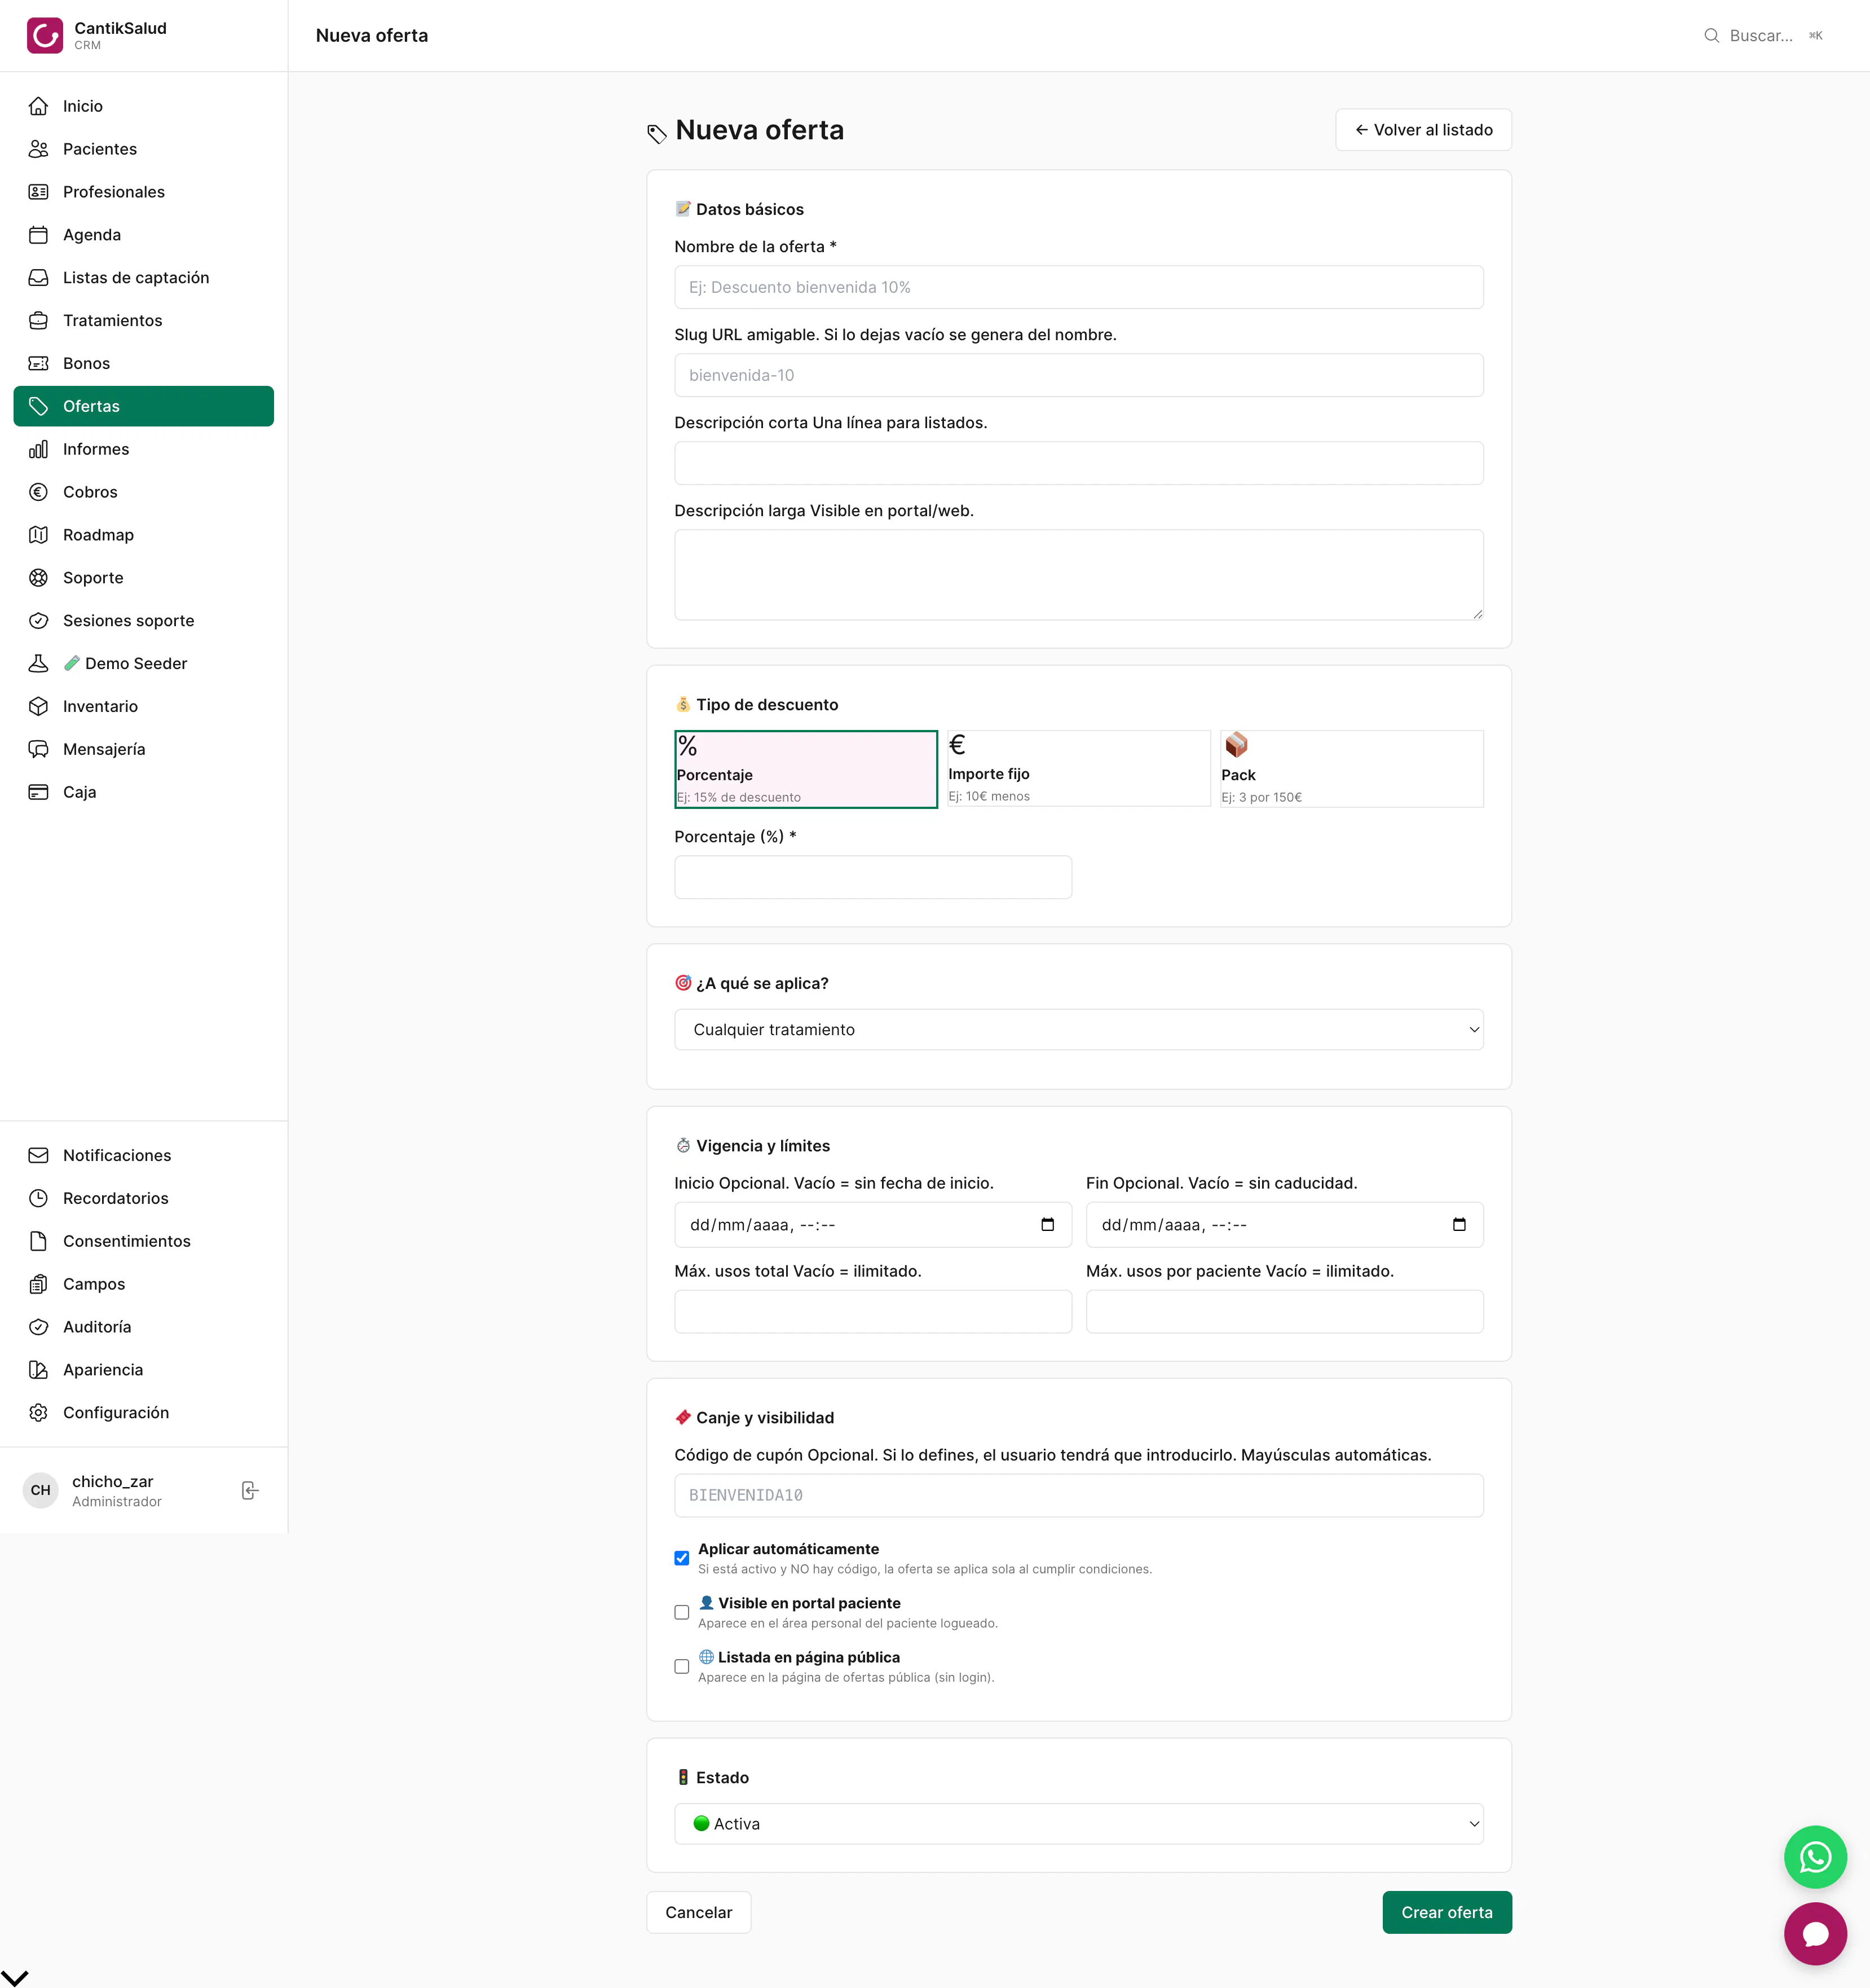Viewport: 1870px width, 1988px height.
Task: Focus the Porcentaje (%) input
Action: (x=872, y=877)
